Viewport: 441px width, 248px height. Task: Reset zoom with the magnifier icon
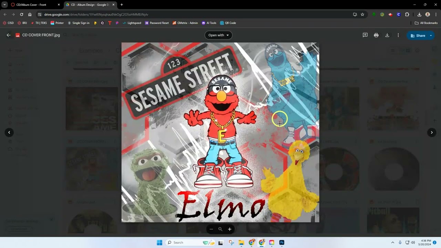(220, 229)
